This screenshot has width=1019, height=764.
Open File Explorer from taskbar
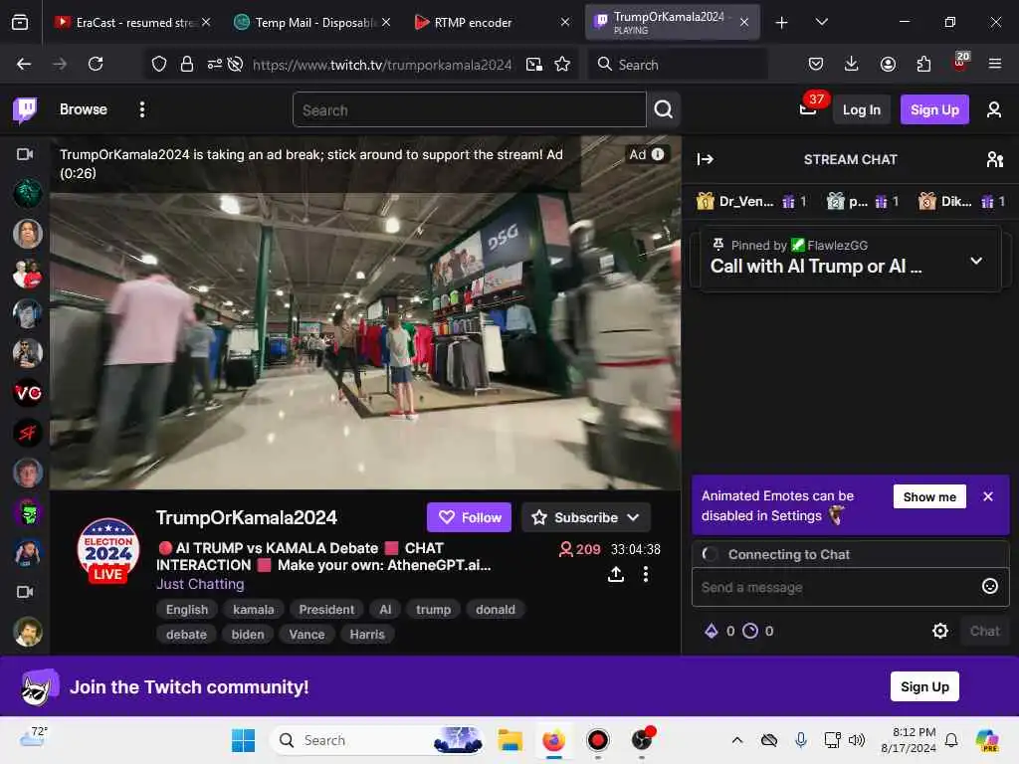(510, 740)
